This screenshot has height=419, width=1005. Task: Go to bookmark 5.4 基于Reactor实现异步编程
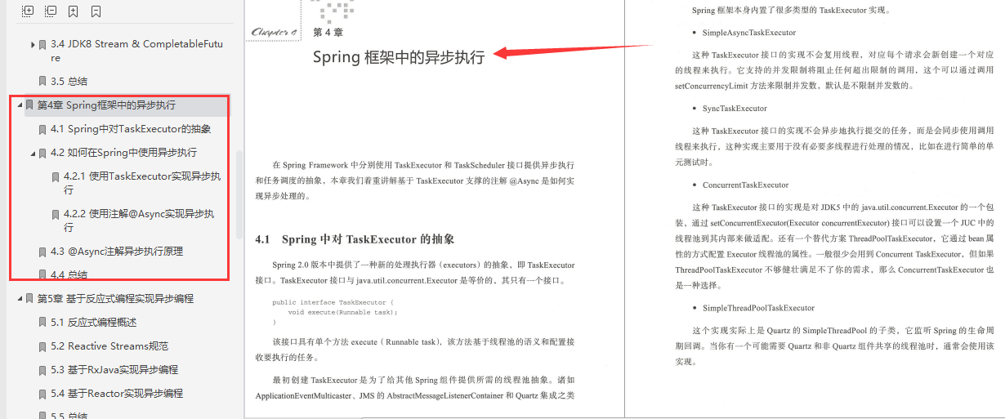(x=116, y=394)
